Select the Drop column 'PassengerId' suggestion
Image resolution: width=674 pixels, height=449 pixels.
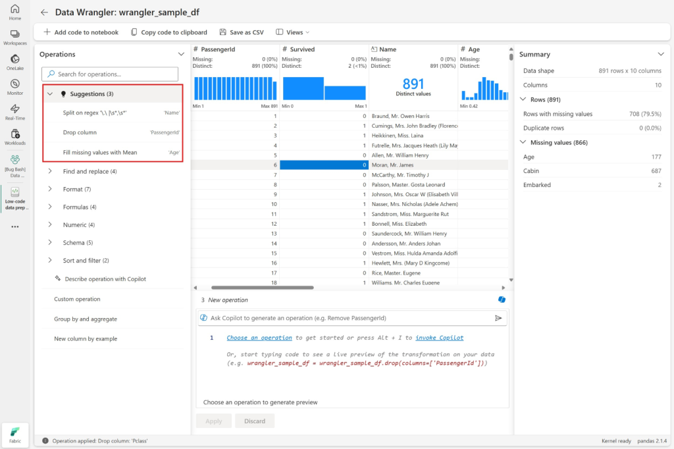point(112,132)
